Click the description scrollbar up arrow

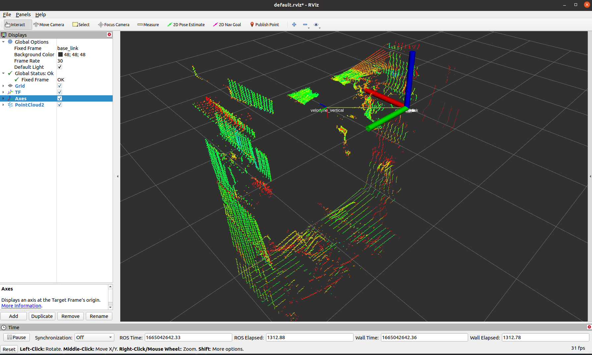pyautogui.click(x=110, y=287)
